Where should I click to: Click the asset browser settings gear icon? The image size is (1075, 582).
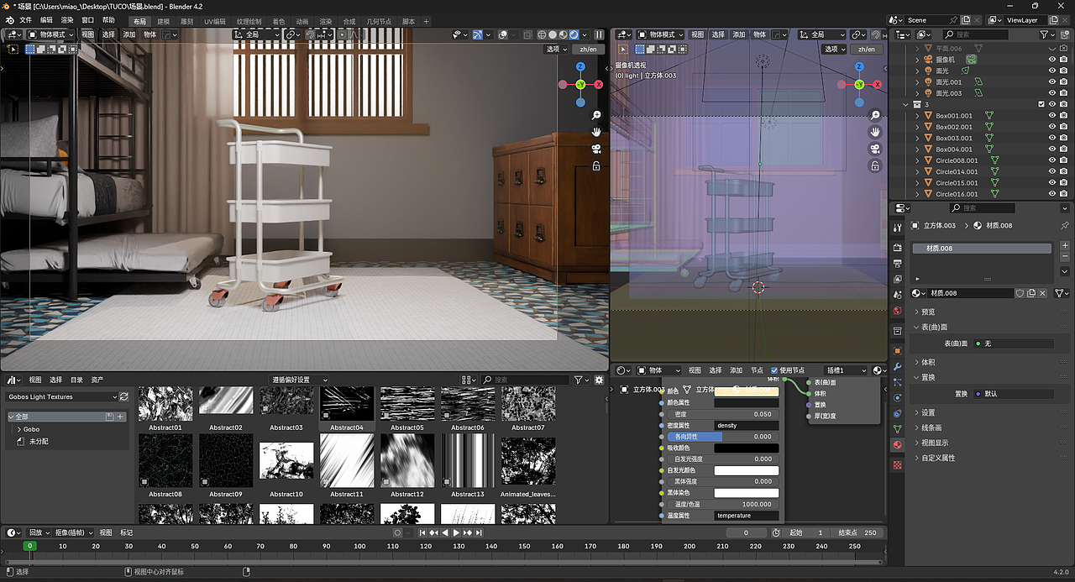(599, 380)
